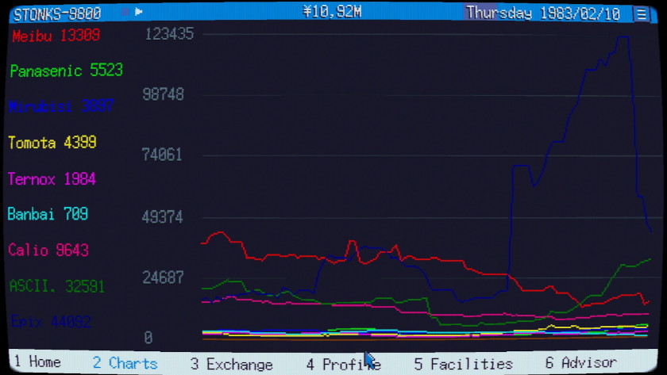667x375 pixels.
Task: Switch to the 4 Profile tab
Action: click(343, 364)
